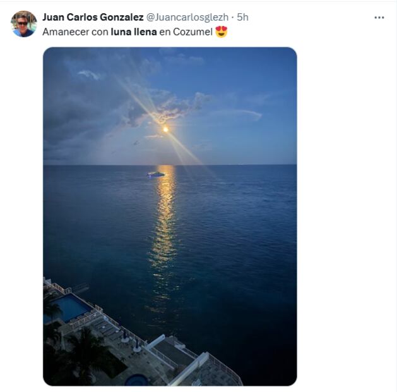Open the display name Juan Carlos Gonzalez

click(93, 18)
